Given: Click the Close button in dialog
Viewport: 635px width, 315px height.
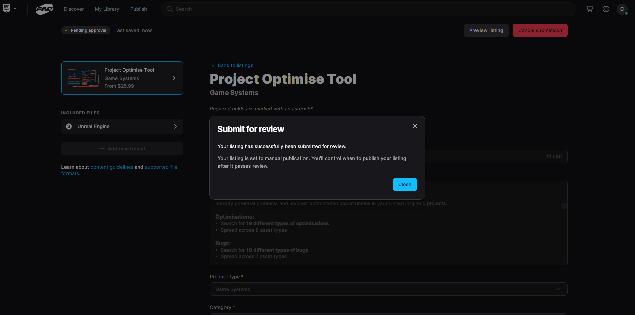Looking at the screenshot, I should (x=405, y=184).
